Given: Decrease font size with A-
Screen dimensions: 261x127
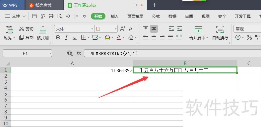Looking at the screenshot, I should tap(131, 29).
